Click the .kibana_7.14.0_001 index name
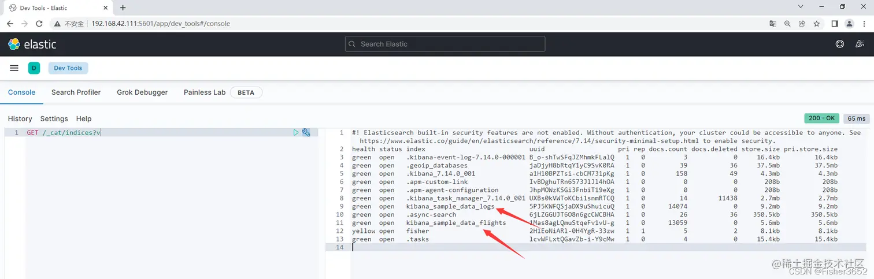This screenshot has width=874, height=279. pyautogui.click(x=440, y=173)
